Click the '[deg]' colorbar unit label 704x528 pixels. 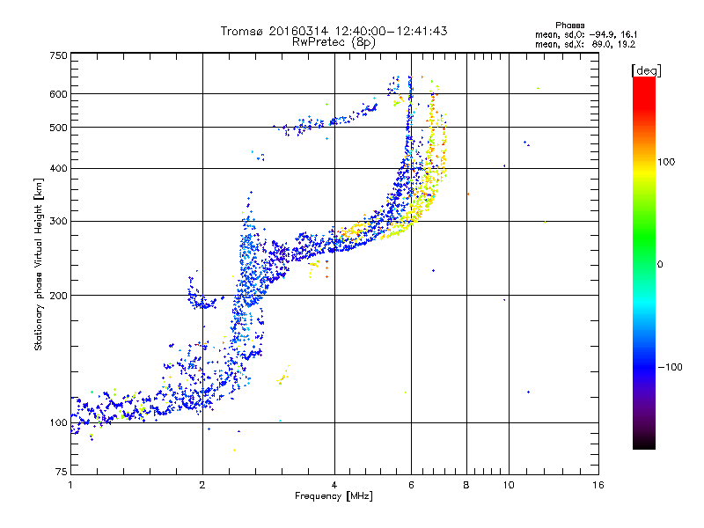646,70
